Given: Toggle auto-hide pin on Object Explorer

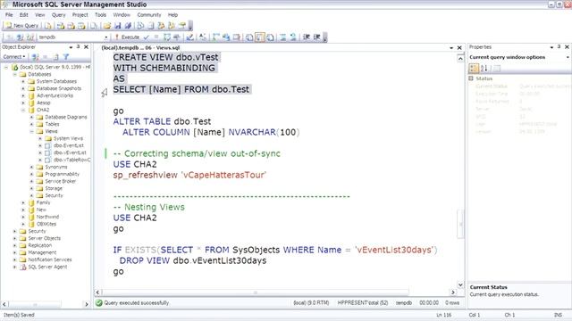Looking at the screenshot, I should pos(78,47).
